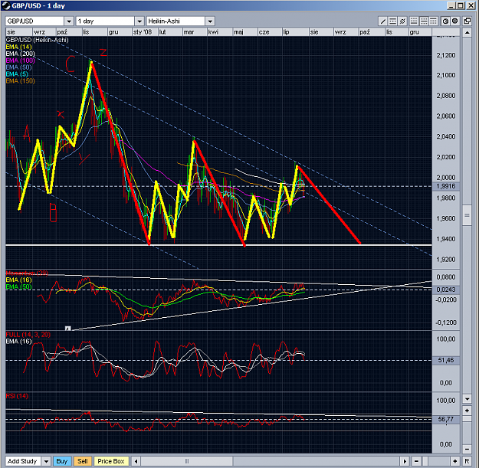Click the Buy button
The width and height of the screenshot is (479, 468).
coord(62,461)
